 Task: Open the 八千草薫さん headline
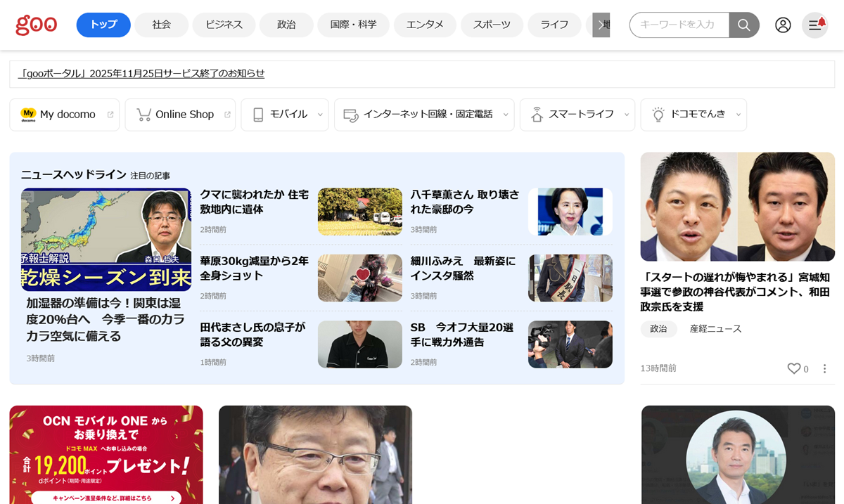[x=465, y=202]
